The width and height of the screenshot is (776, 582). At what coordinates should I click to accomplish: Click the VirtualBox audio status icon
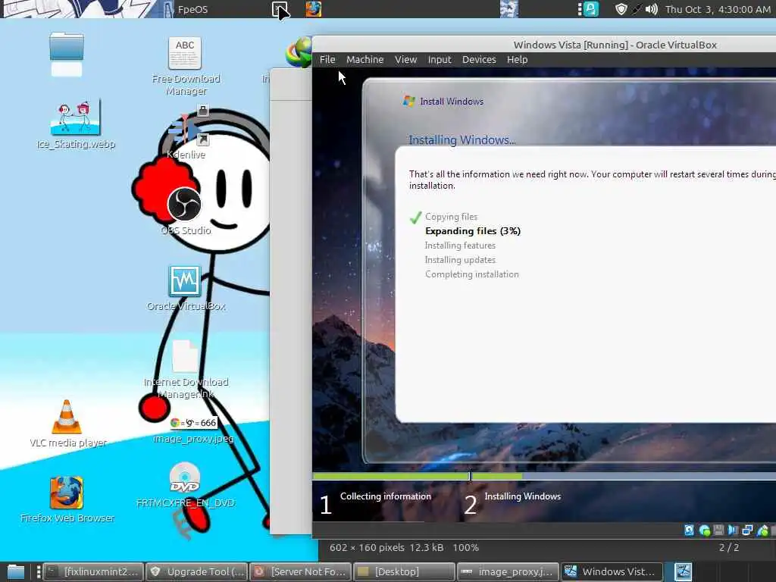(x=733, y=530)
